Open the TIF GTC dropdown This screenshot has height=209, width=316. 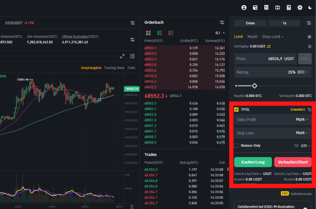point(305,146)
